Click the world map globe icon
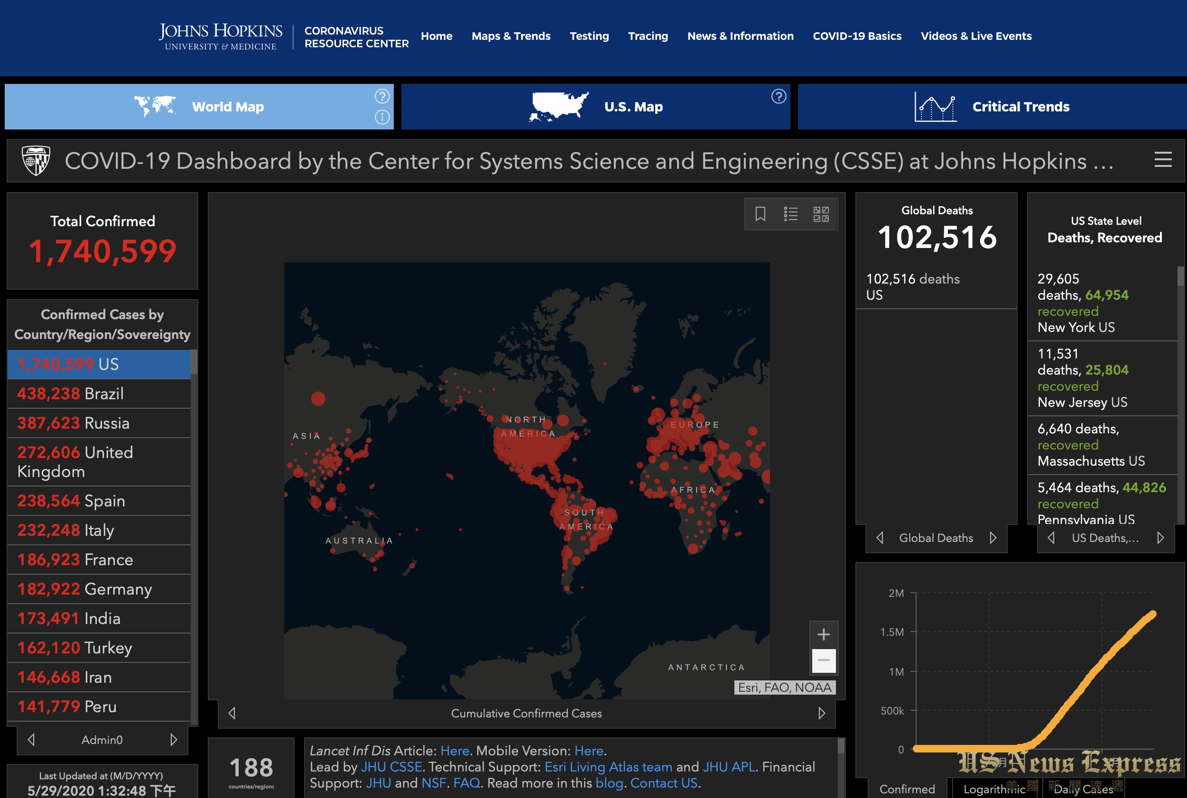1187x798 pixels. point(155,106)
